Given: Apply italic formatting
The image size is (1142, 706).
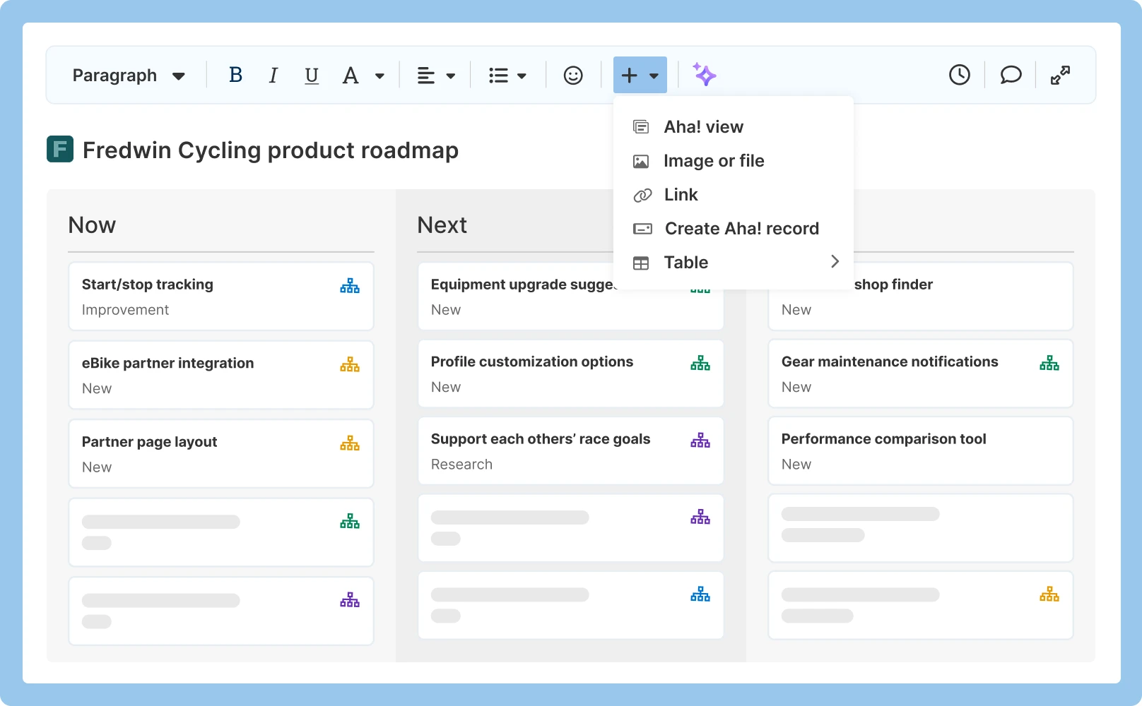Looking at the screenshot, I should (273, 75).
